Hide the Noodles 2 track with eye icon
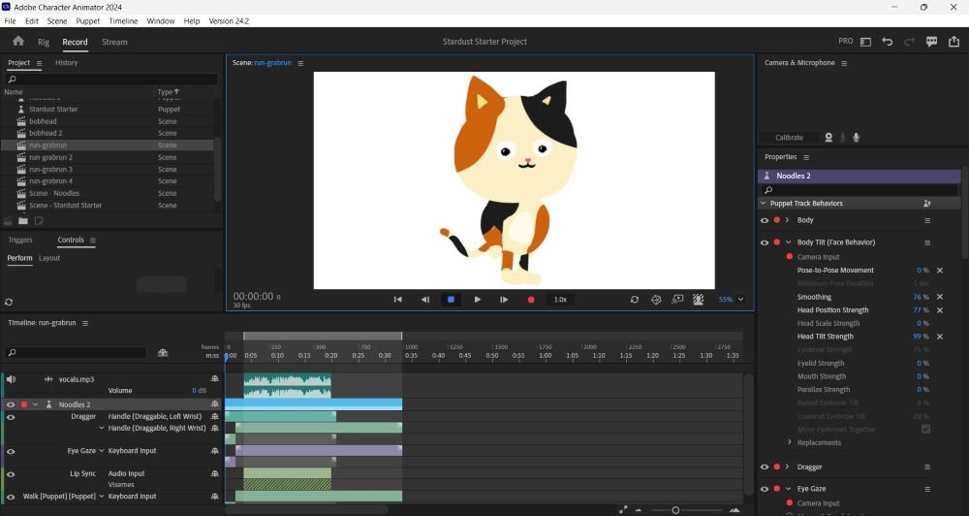Image resolution: width=969 pixels, height=516 pixels. click(11, 404)
